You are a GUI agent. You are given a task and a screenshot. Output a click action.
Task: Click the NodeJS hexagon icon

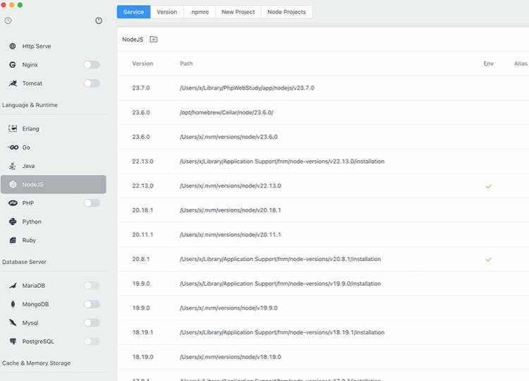13,184
